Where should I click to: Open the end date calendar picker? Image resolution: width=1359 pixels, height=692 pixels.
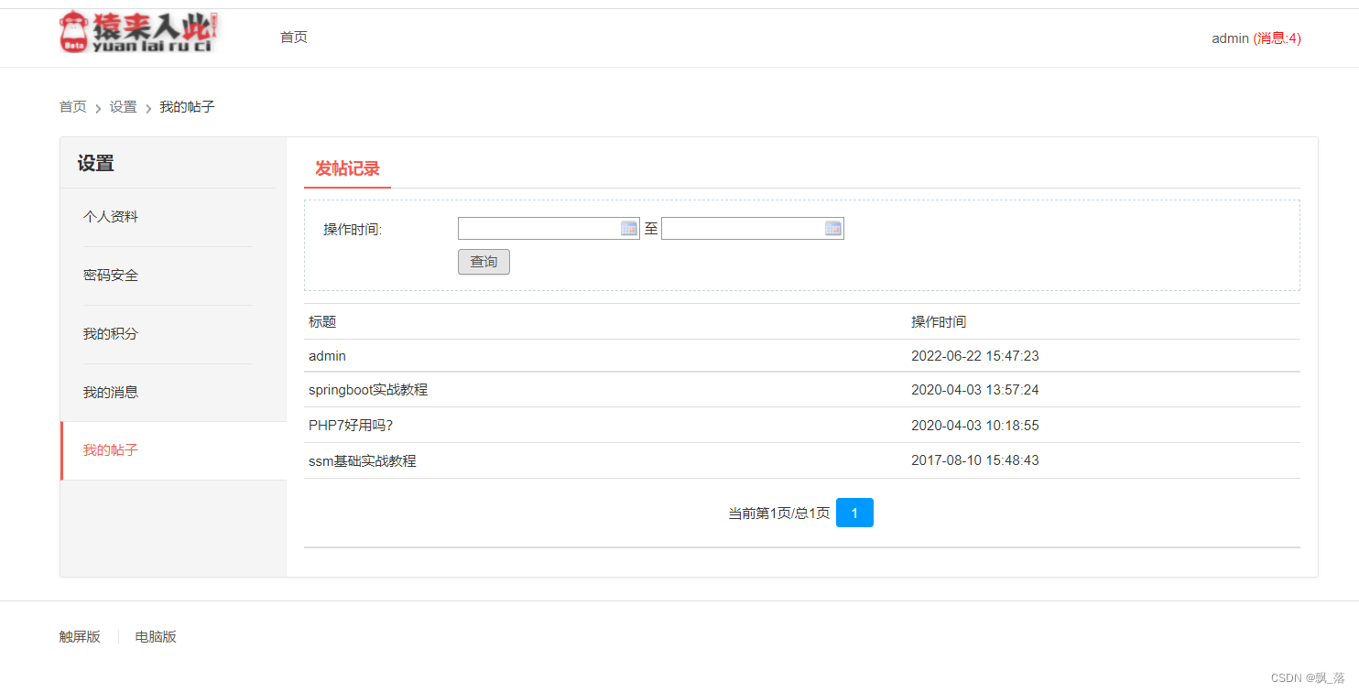coord(832,228)
